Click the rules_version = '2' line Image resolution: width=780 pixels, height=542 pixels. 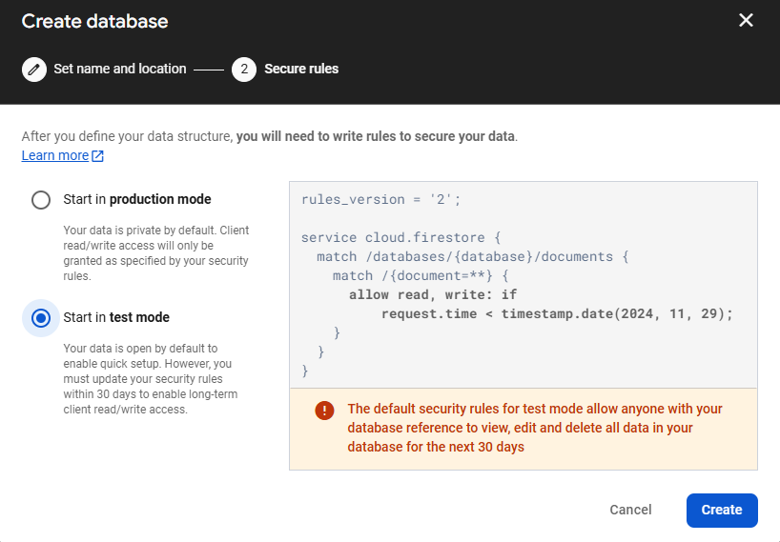tap(381, 199)
